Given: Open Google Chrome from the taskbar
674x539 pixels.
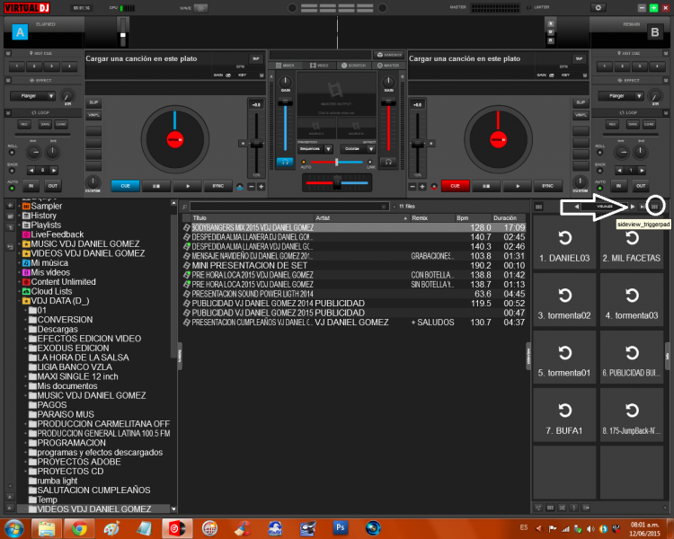Looking at the screenshot, I should (79, 528).
